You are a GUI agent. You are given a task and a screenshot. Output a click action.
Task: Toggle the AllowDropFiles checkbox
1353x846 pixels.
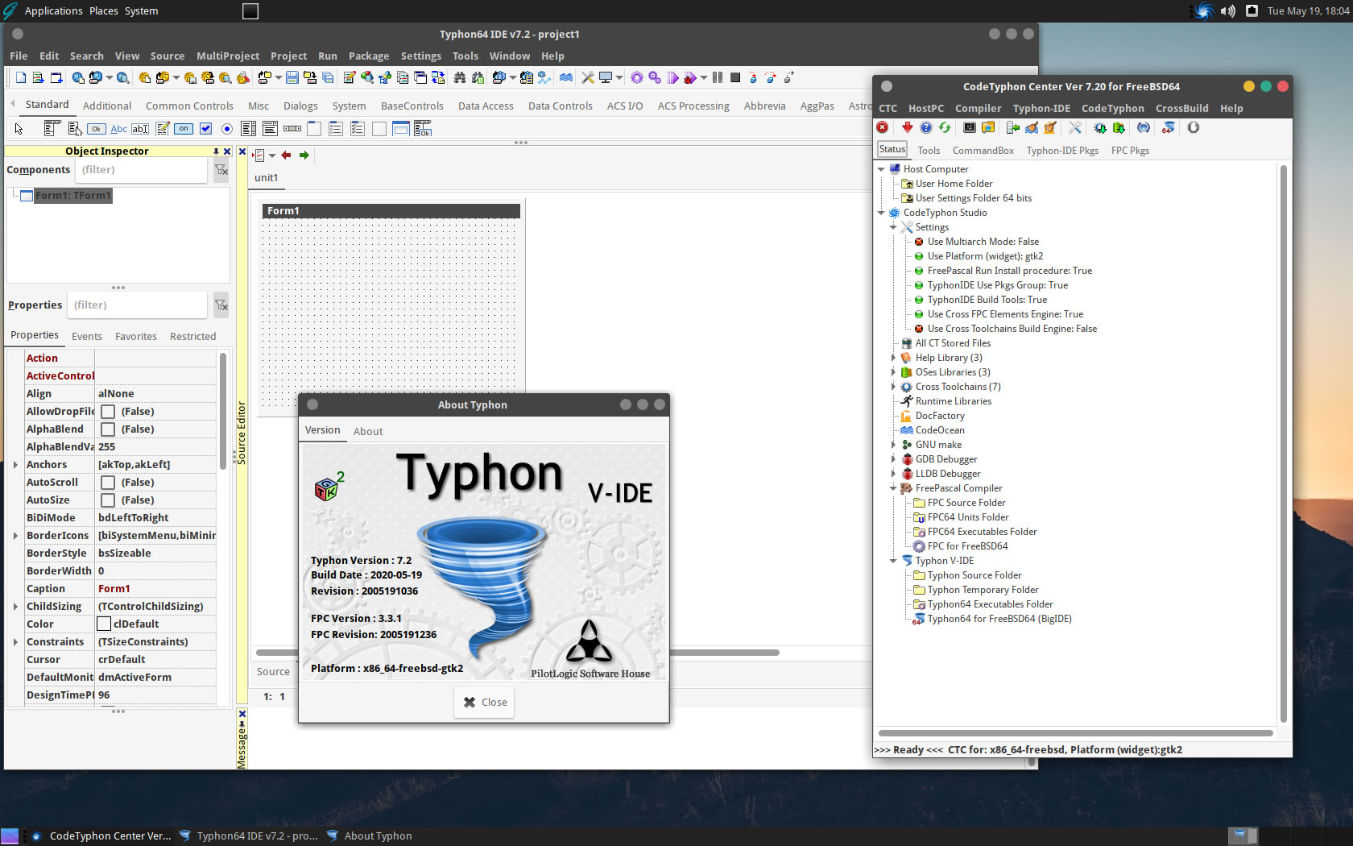coord(108,412)
